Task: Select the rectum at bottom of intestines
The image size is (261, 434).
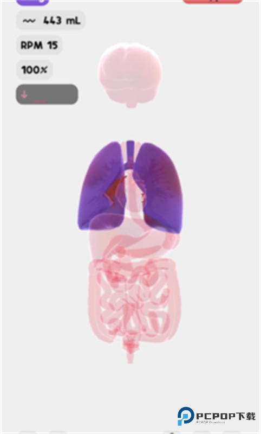Action: tap(130, 350)
